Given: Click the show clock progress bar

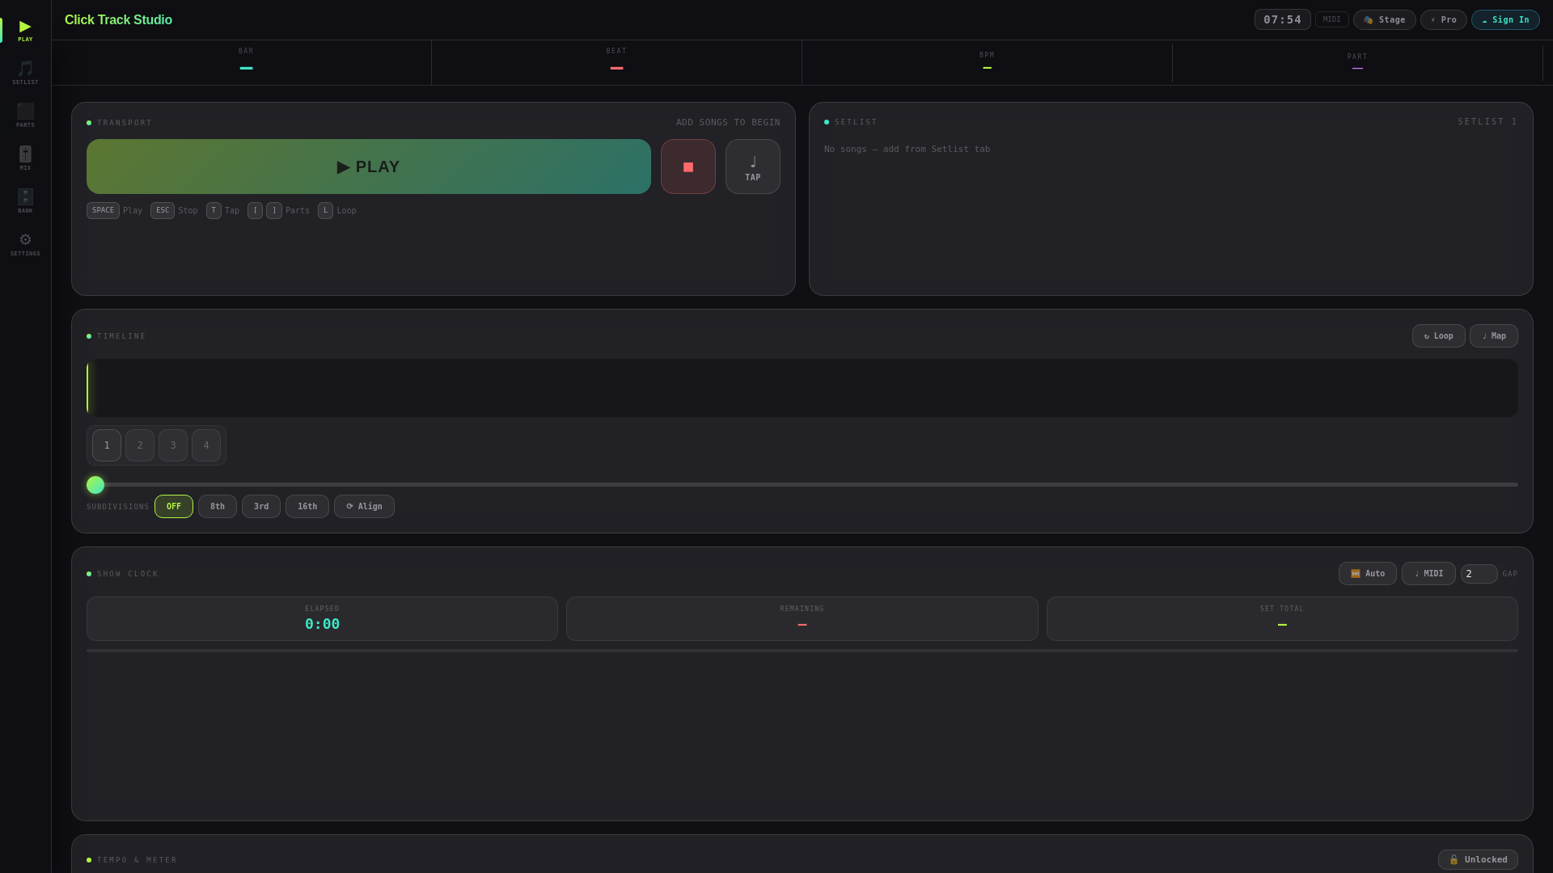Looking at the screenshot, I should coord(802,651).
